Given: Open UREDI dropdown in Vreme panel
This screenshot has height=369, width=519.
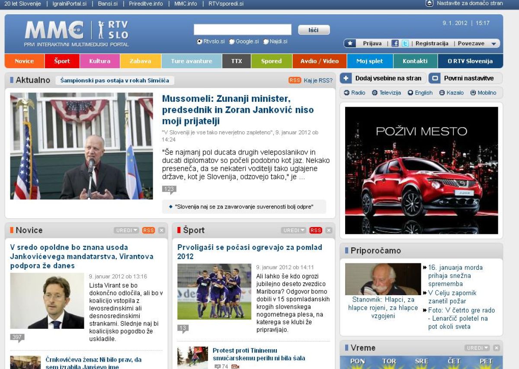Looking at the screenshot, I should point(477,348).
